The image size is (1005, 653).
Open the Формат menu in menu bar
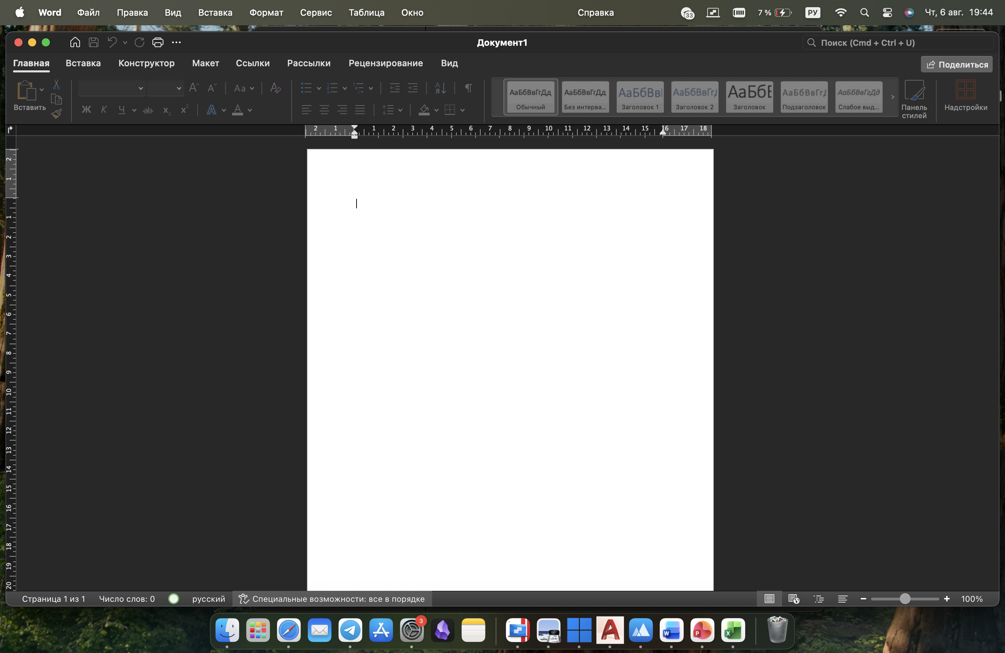pyautogui.click(x=266, y=13)
